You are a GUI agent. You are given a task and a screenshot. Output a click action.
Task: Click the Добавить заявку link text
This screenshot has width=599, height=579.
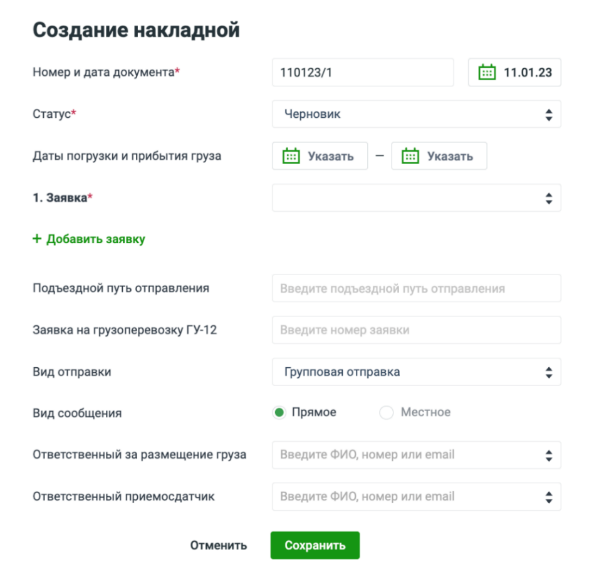tap(96, 239)
